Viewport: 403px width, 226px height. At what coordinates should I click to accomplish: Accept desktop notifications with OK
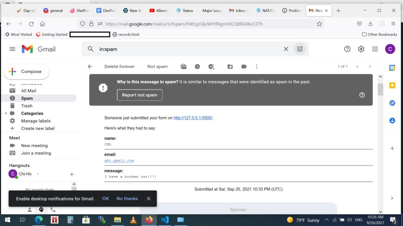tap(105, 198)
